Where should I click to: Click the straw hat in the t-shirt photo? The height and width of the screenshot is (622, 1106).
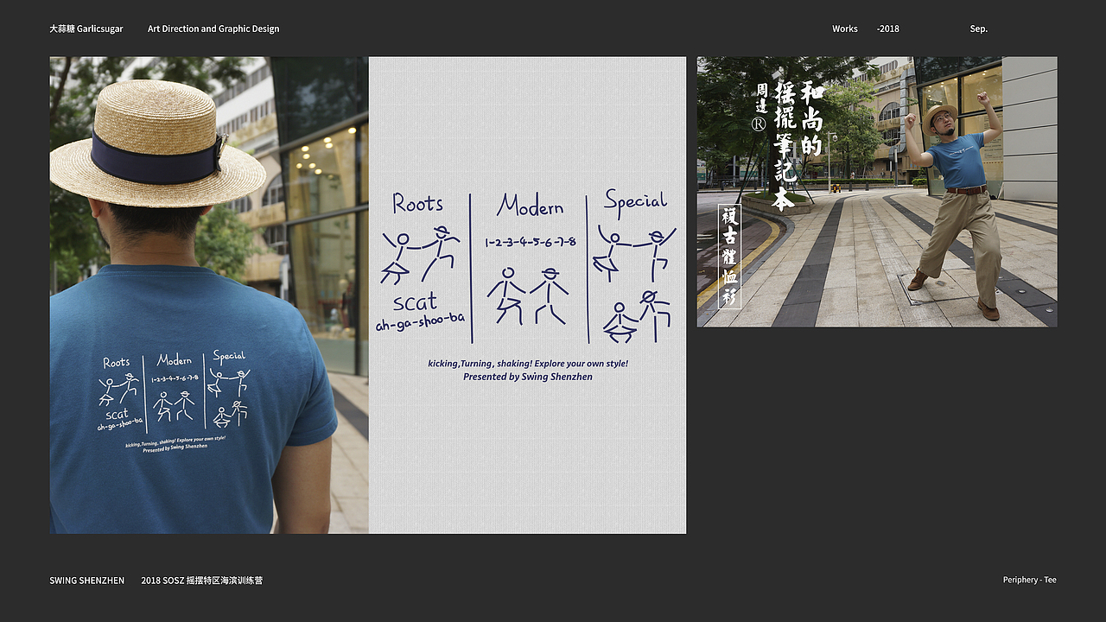coord(157,145)
